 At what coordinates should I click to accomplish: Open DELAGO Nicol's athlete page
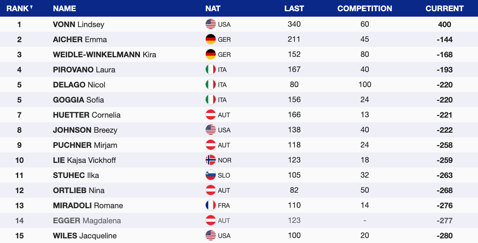[79, 85]
